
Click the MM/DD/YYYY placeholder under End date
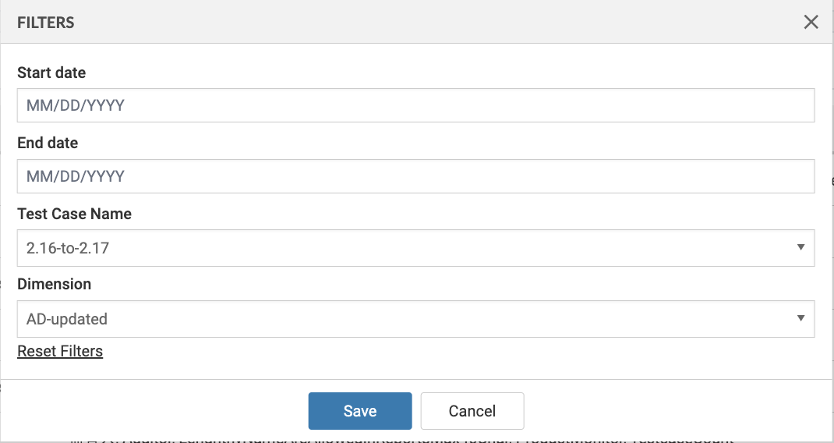76,176
